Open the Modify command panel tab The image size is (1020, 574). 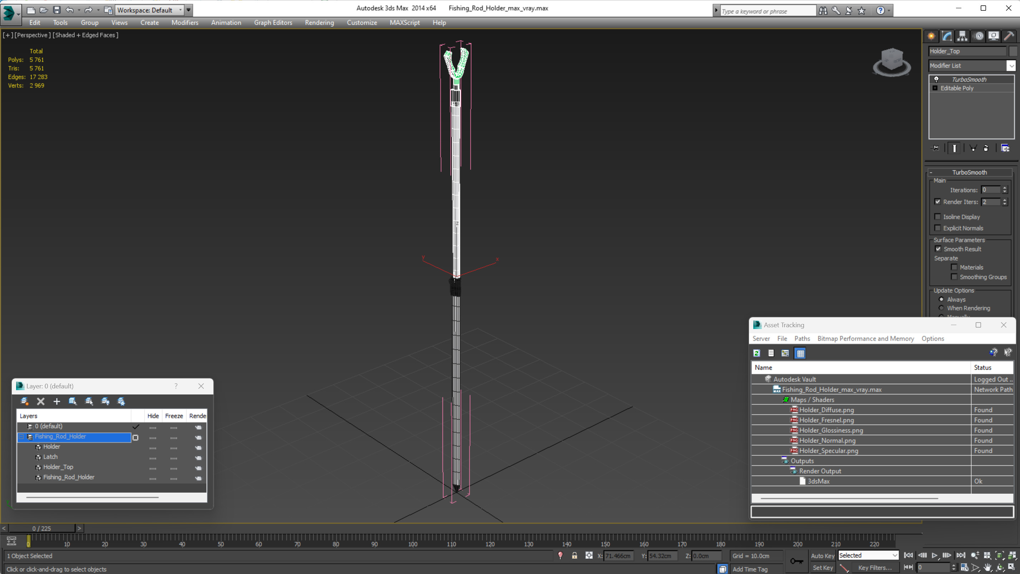click(x=947, y=36)
